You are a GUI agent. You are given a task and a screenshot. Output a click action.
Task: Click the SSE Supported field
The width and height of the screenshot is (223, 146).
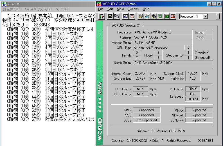pos(147,115)
